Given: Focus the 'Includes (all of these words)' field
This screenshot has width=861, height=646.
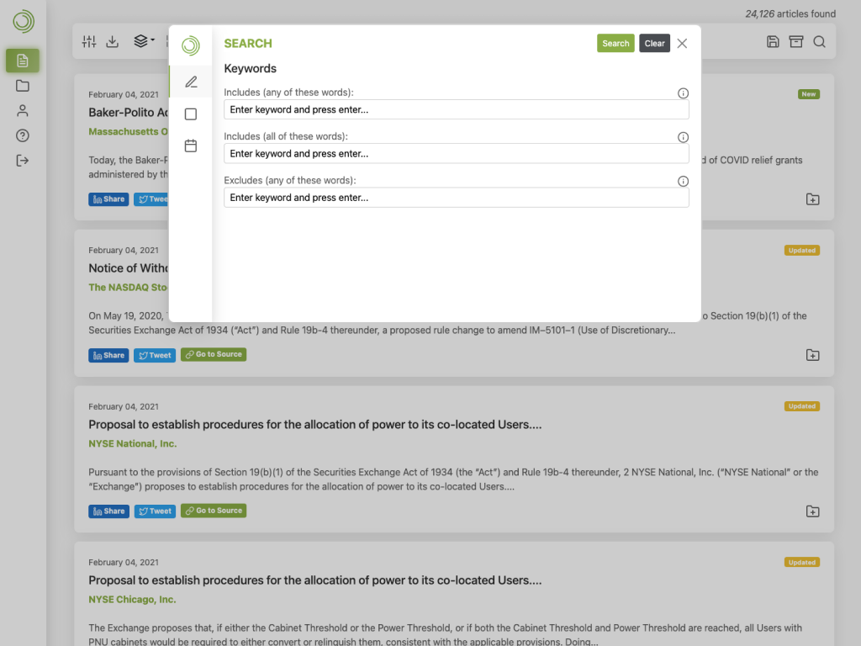Looking at the screenshot, I should [456, 153].
